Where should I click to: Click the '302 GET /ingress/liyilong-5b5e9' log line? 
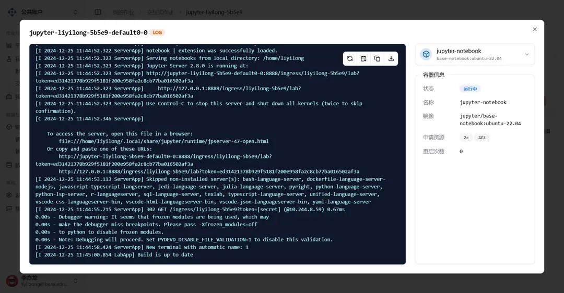[190, 210]
